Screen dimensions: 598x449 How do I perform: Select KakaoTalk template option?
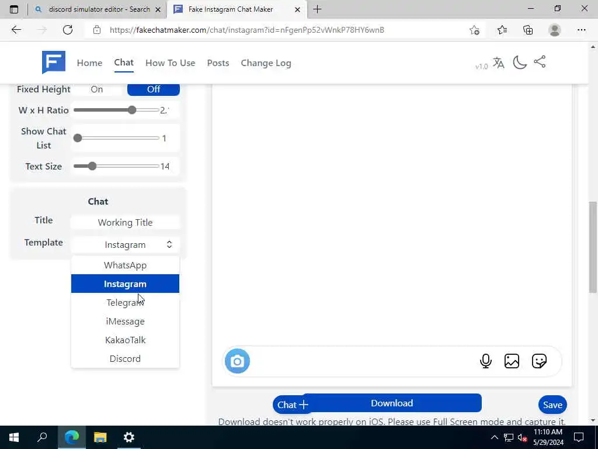[x=125, y=340]
